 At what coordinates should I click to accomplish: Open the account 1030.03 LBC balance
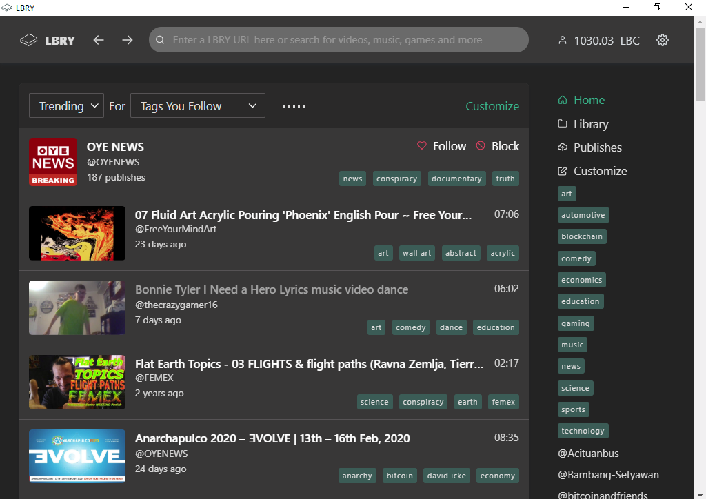599,41
